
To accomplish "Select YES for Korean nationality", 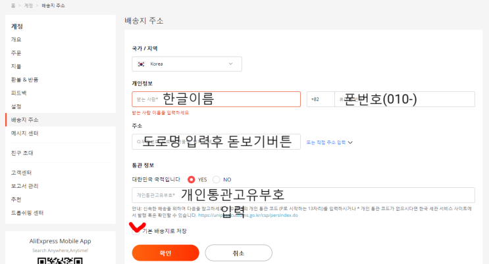I will 192,179.
